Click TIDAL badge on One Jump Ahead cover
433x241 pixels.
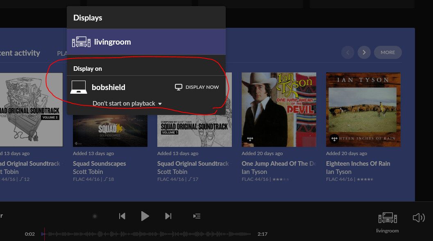coord(250,139)
